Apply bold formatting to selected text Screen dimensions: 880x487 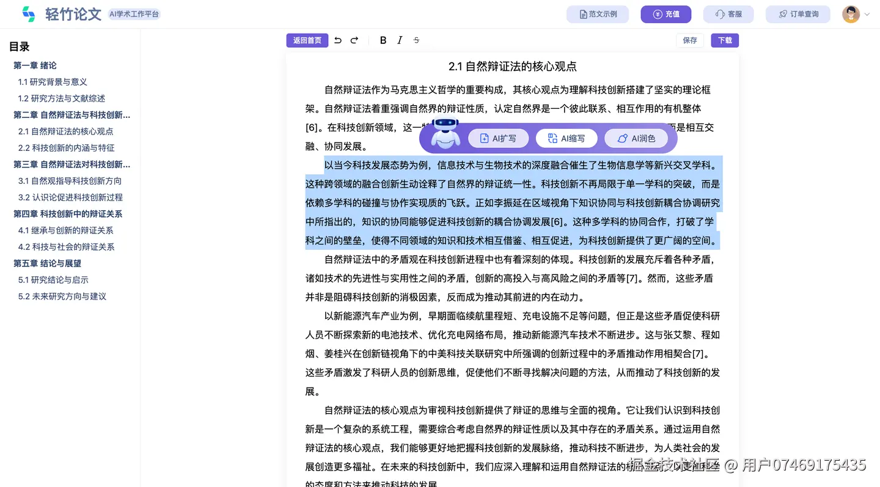383,40
